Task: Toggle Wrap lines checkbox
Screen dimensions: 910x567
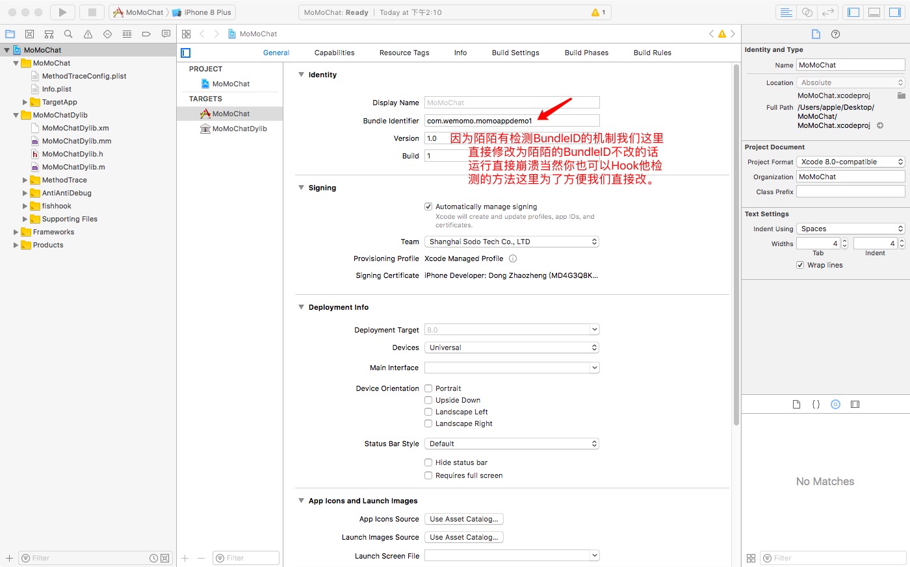Action: point(800,265)
